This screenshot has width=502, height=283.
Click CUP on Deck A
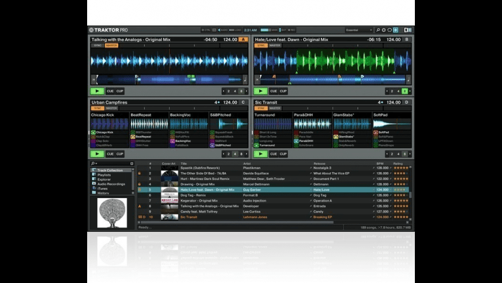coord(120,91)
